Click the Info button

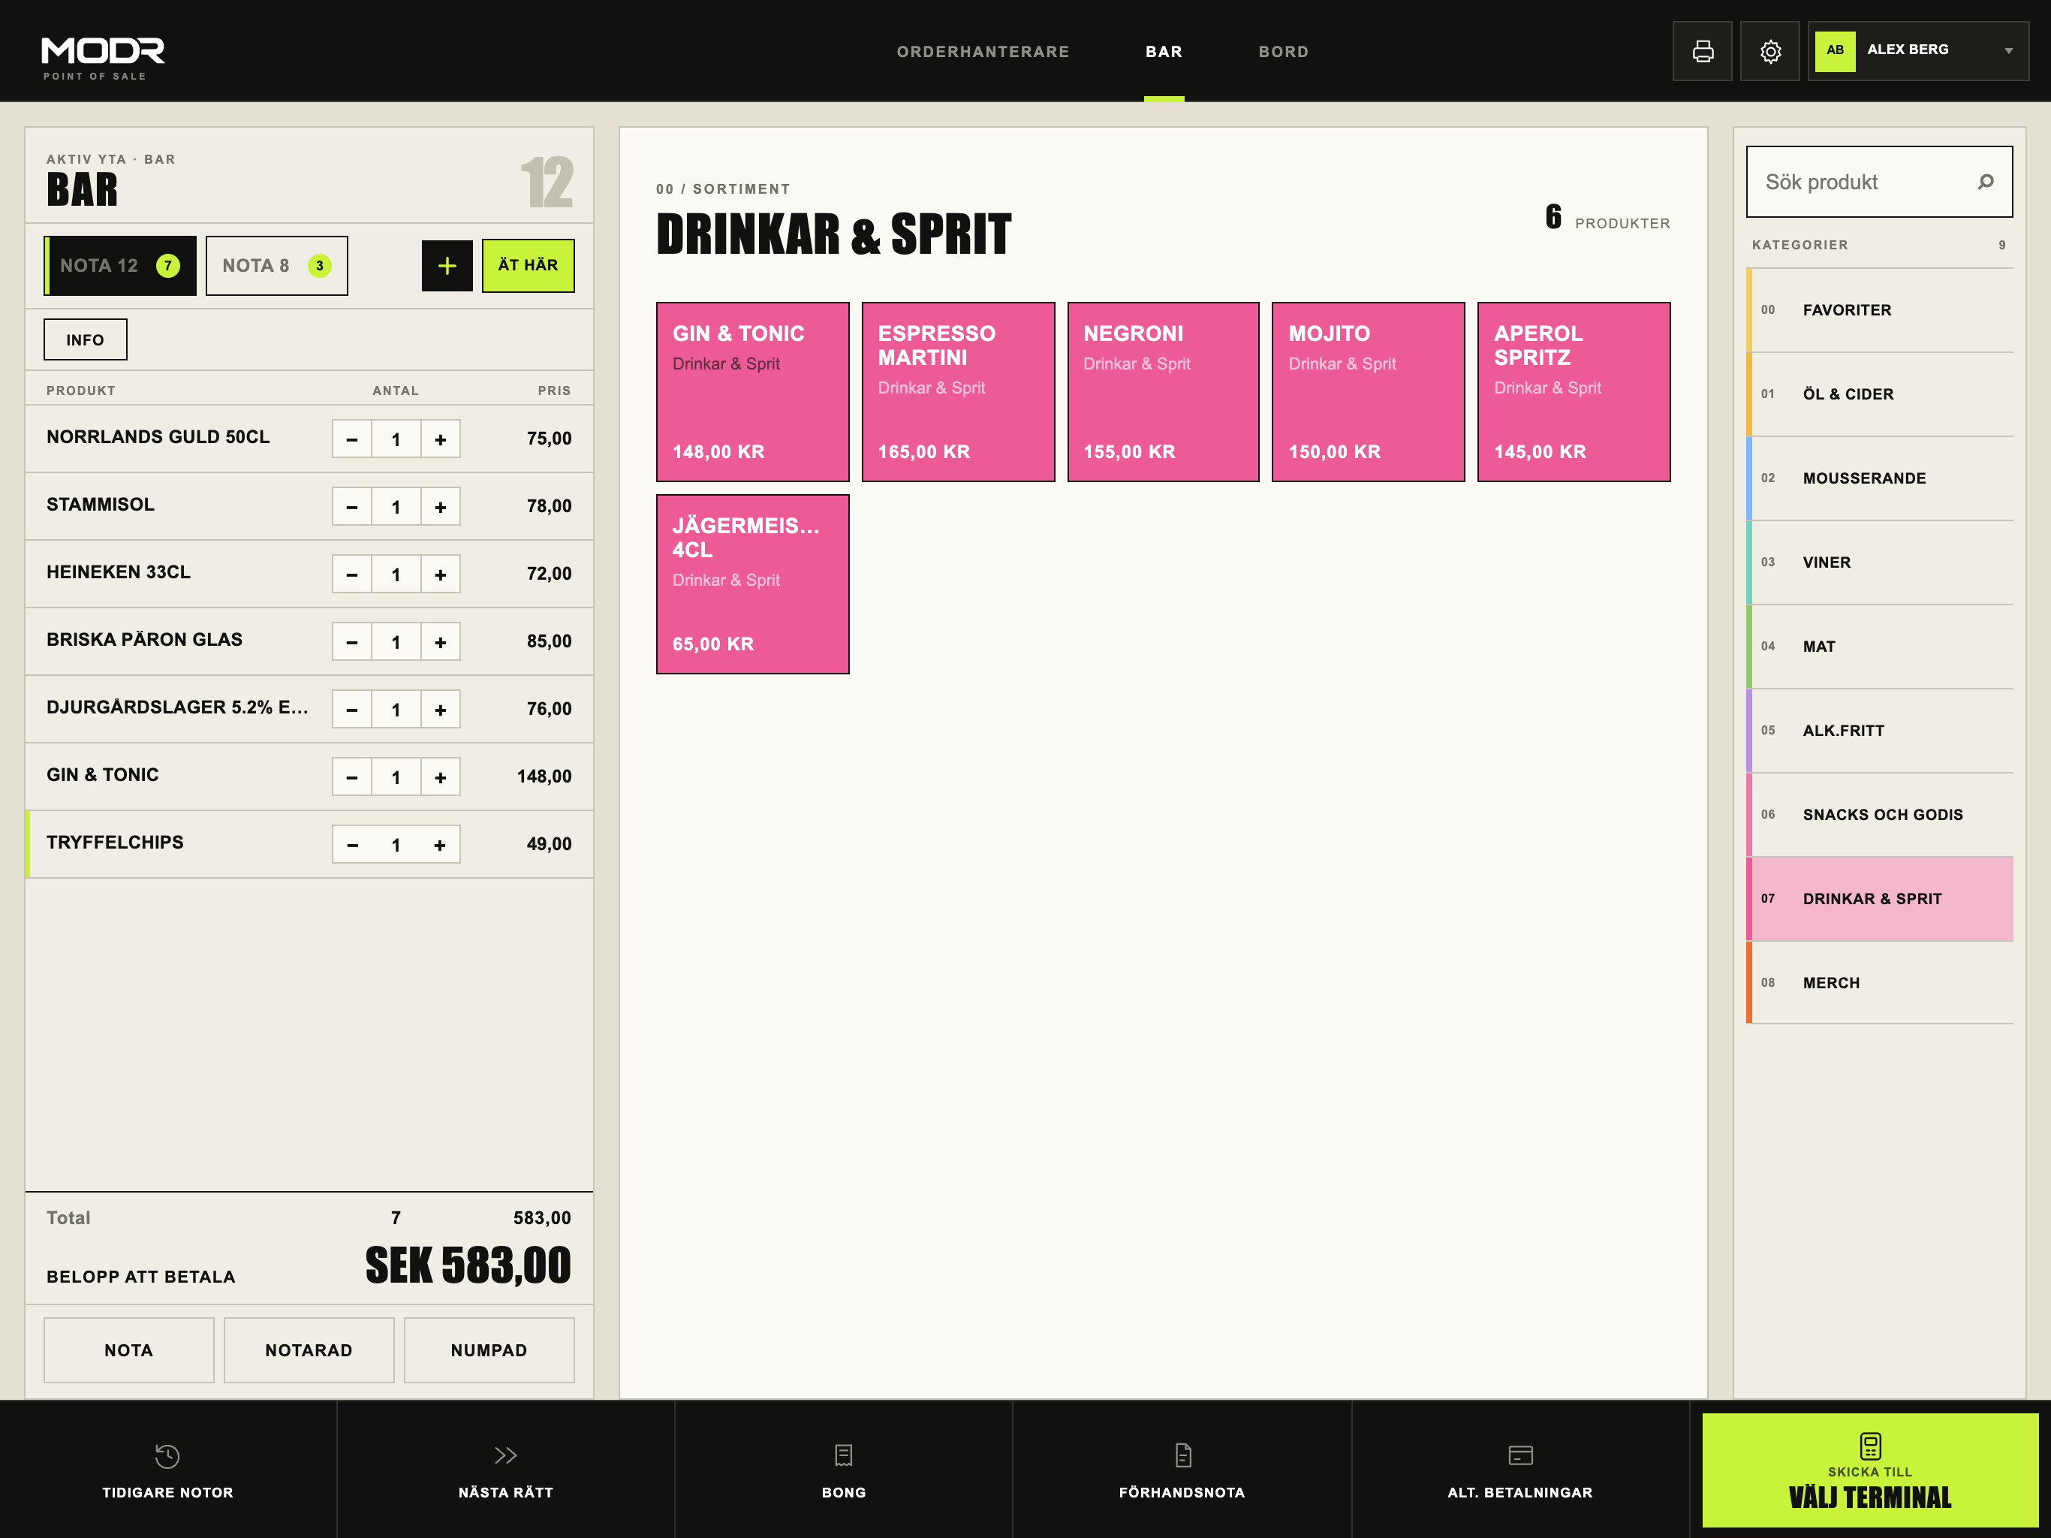(x=86, y=339)
